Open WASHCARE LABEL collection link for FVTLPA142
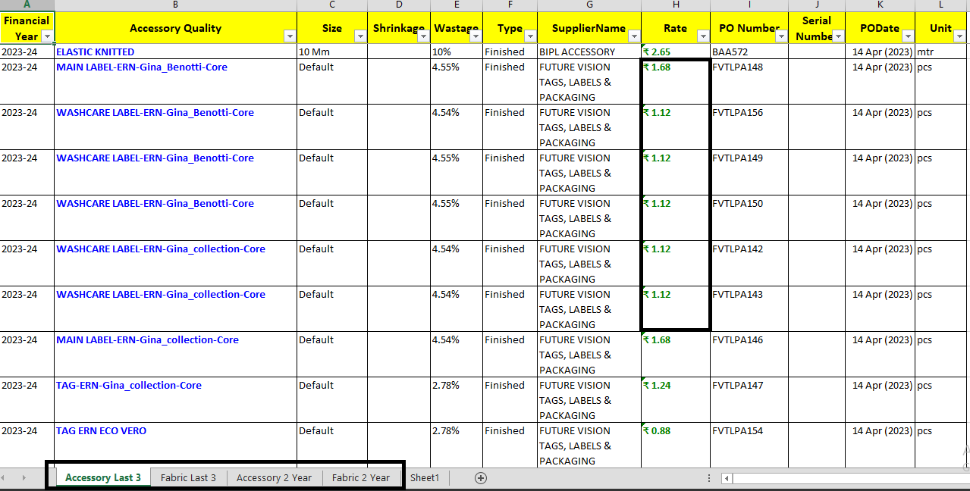This screenshot has width=970, height=491. tap(161, 249)
